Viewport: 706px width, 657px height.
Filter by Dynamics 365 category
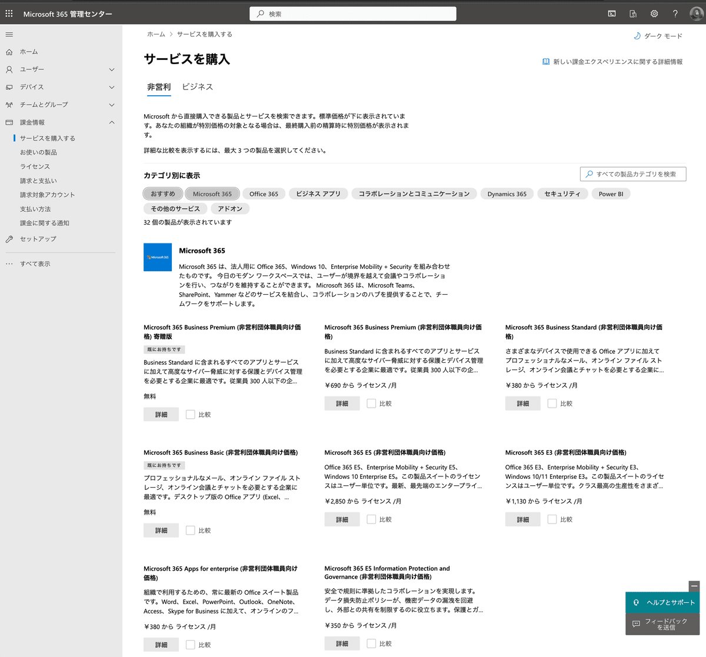[x=507, y=194]
